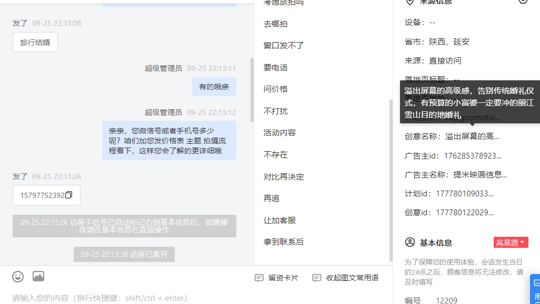Viewport: 540px width, 304px height.
Task: Click the 创意id value
Action: click(x=465, y=213)
